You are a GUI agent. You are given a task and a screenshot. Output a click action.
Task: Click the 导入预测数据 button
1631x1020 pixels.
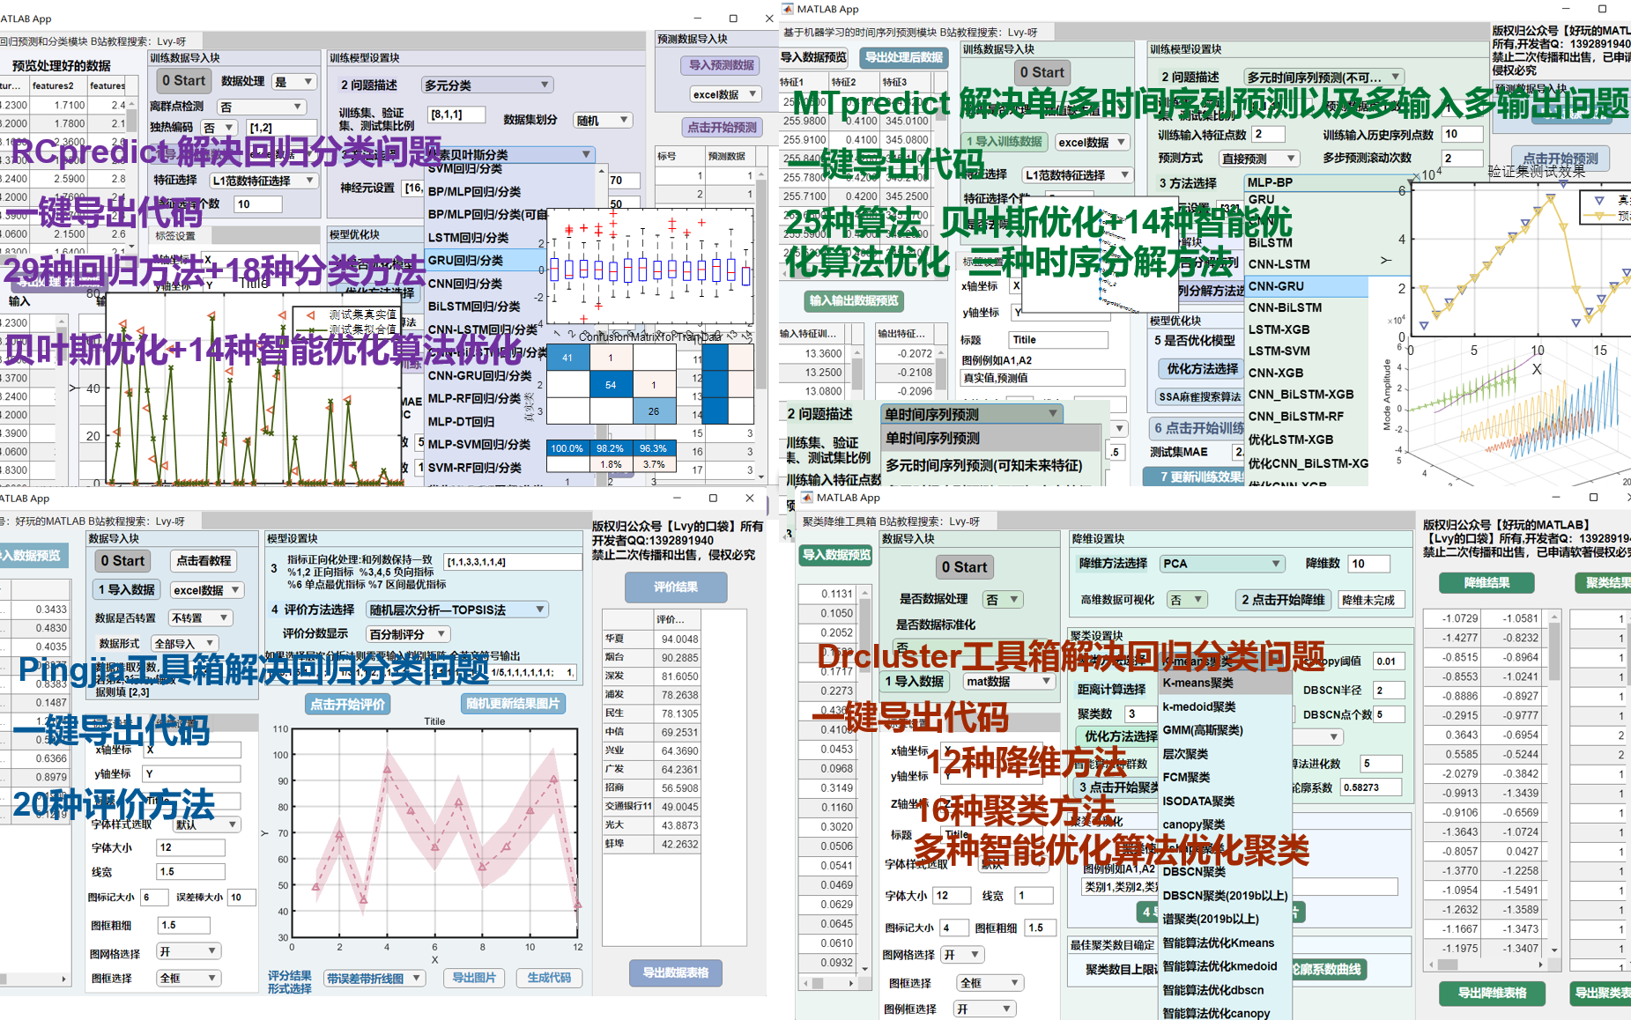tap(722, 65)
